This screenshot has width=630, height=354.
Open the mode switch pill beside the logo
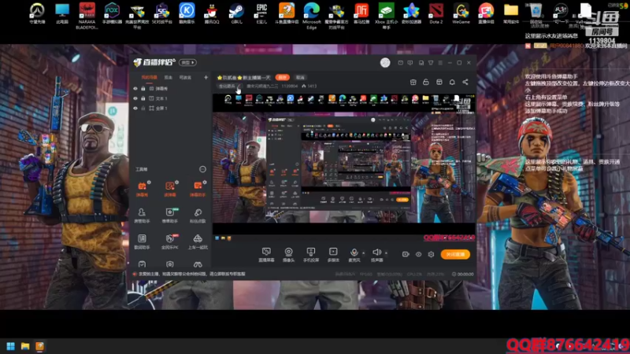pos(187,63)
